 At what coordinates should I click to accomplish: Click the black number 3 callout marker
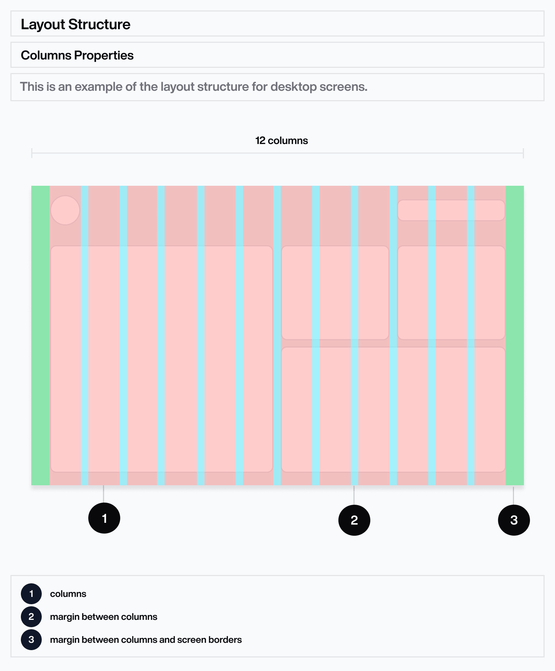(x=514, y=520)
